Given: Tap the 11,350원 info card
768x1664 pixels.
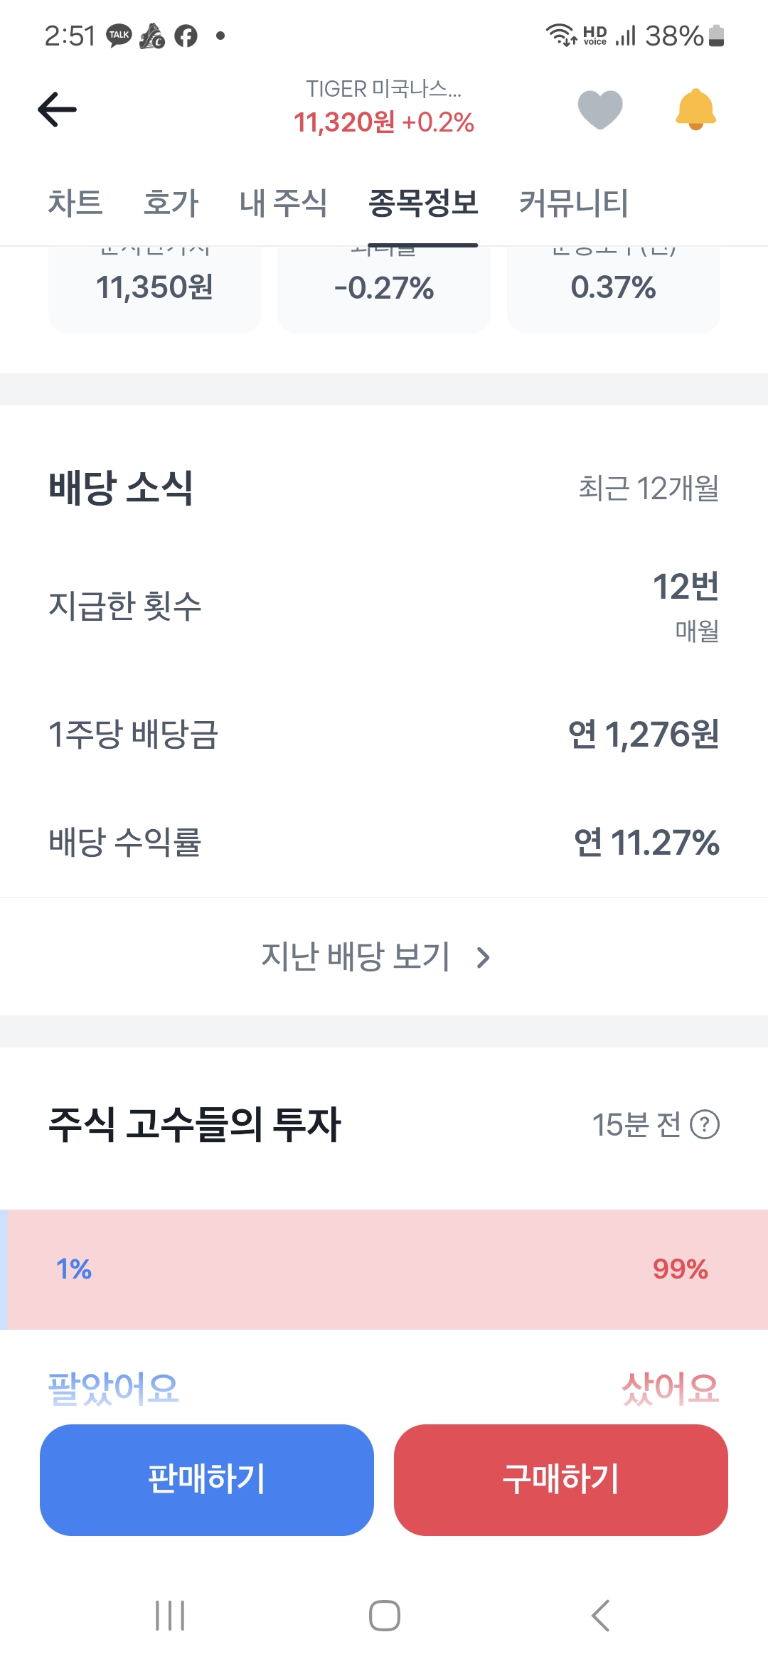Looking at the screenshot, I should [155, 288].
